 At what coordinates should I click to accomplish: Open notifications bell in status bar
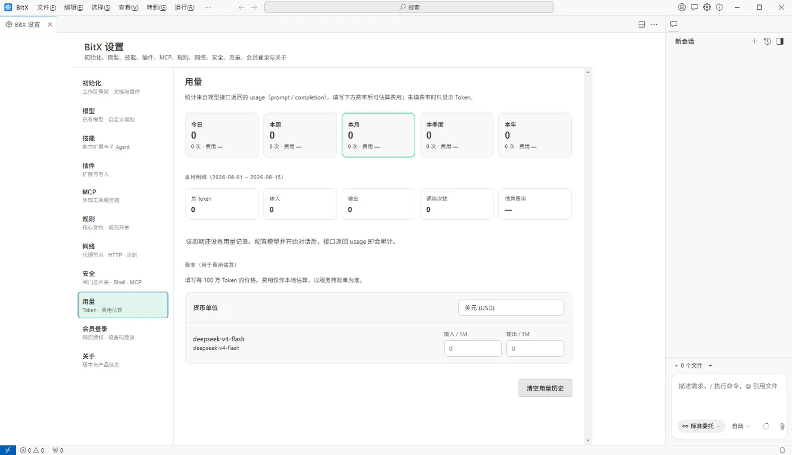click(782, 450)
